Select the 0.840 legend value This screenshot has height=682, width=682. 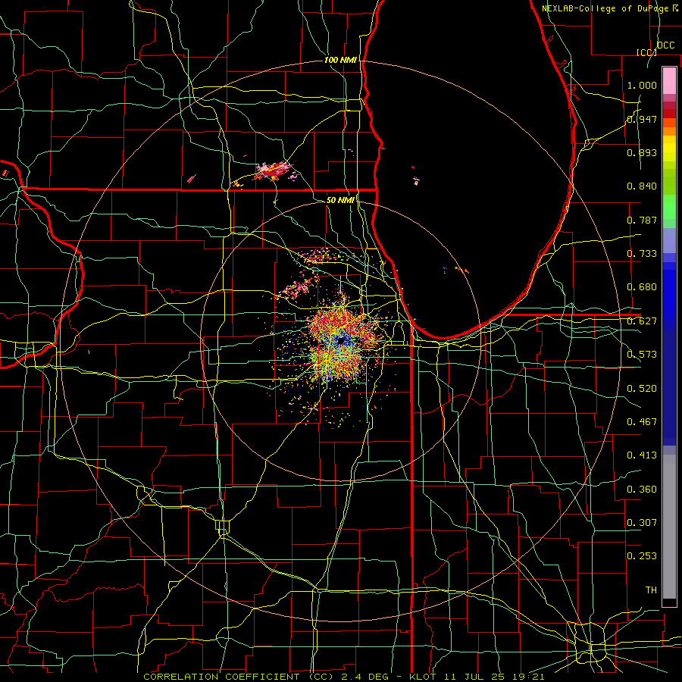tap(642, 186)
